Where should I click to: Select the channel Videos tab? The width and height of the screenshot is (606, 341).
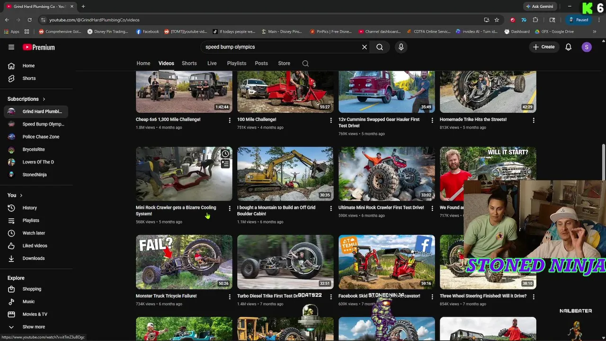[166, 63]
